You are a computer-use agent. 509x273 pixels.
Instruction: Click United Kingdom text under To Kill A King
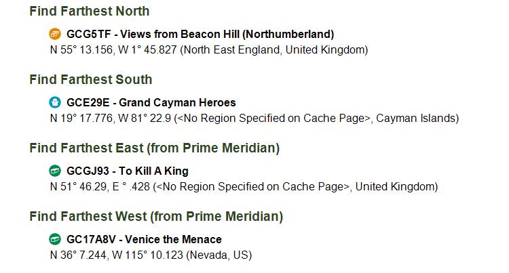click(396, 187)
